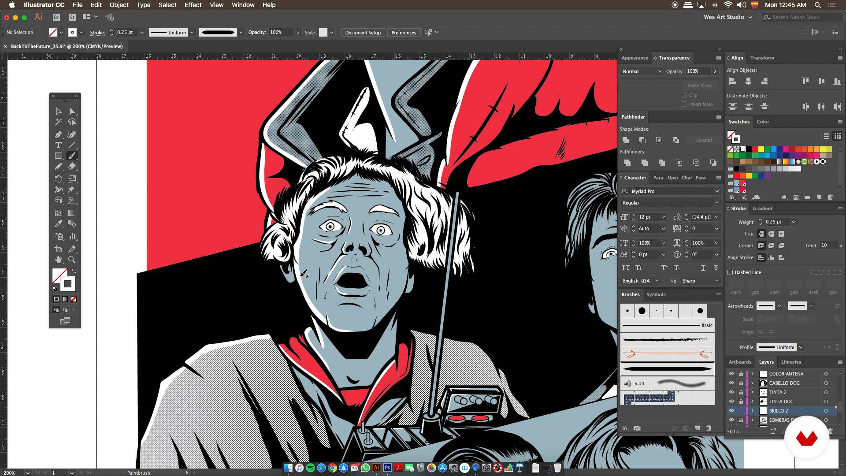Hide the BRILLO 2 layer
Viewport: 846px width, 476px height.
pyautogui.click(x=731, y=411)
